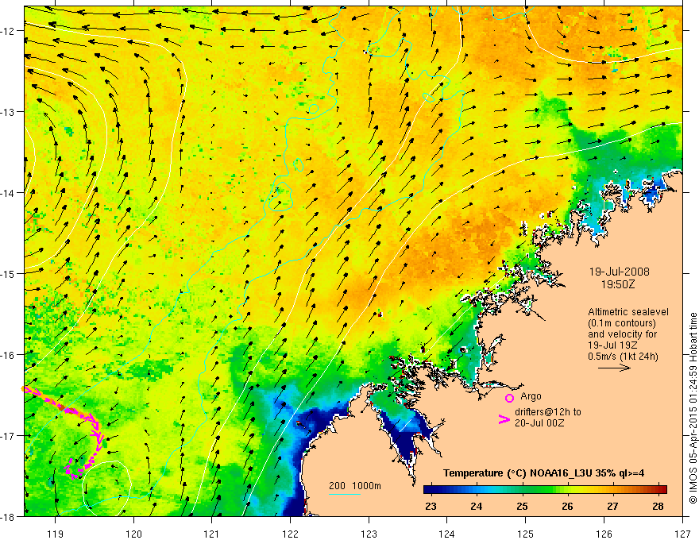699x540 pixels.
Task: Click the 200 1000m depth label
Action: click(355, 486)
